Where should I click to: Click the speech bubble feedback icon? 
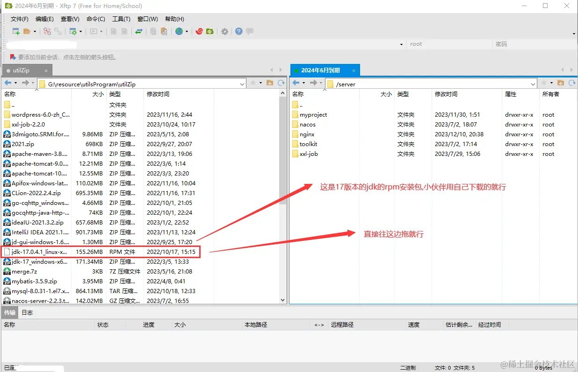point(250,31)
